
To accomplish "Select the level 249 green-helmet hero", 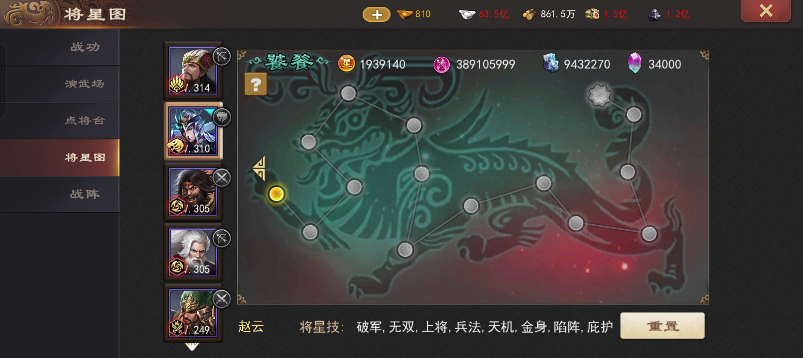I will point(193,313).
